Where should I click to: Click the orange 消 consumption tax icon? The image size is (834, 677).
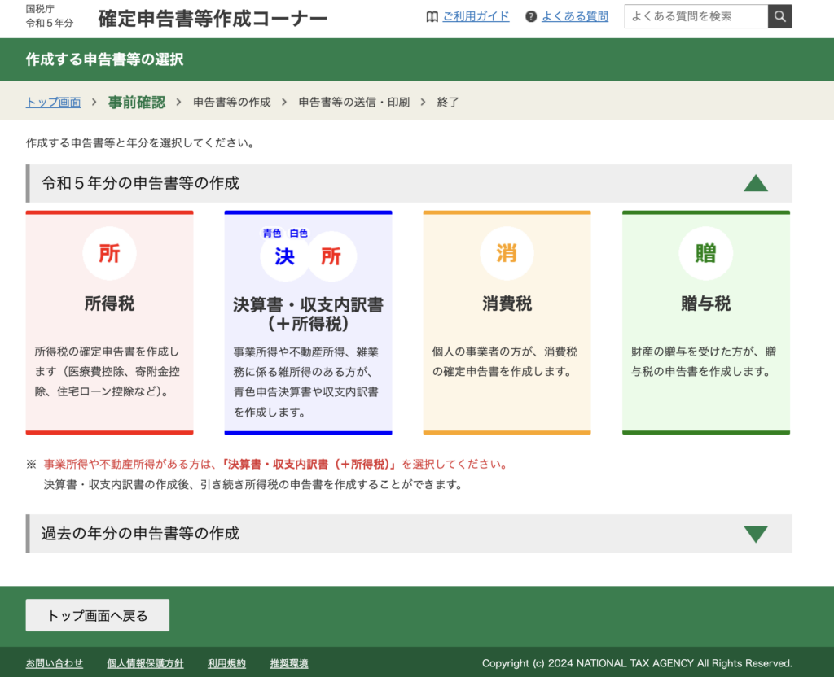tap(507, 253)
